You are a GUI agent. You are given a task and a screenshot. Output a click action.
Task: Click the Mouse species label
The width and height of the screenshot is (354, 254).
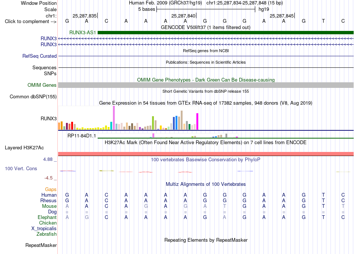click(50, 206)
